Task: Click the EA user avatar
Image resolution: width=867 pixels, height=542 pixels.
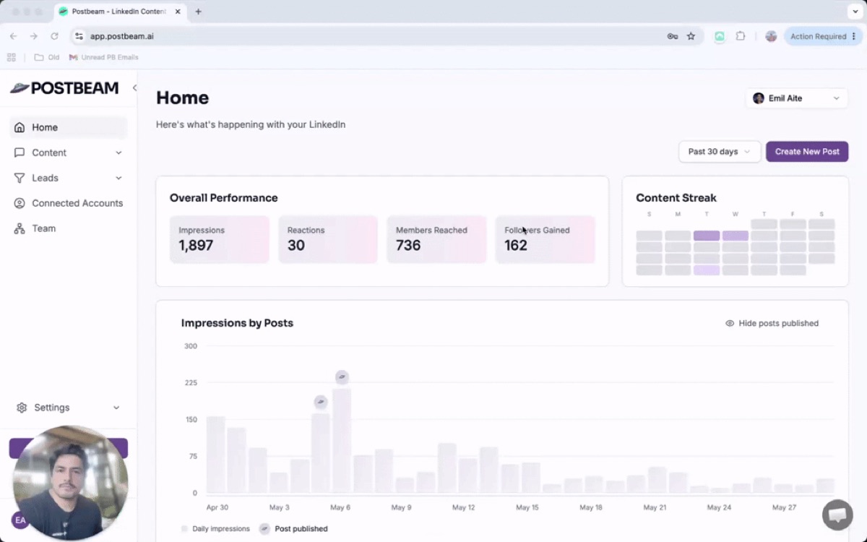Action: tap(20, 520)
